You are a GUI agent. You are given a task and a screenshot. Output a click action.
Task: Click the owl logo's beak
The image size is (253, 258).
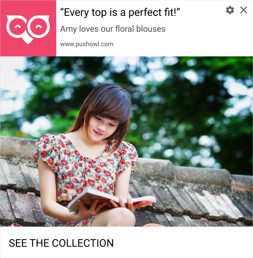coord(28,40)
